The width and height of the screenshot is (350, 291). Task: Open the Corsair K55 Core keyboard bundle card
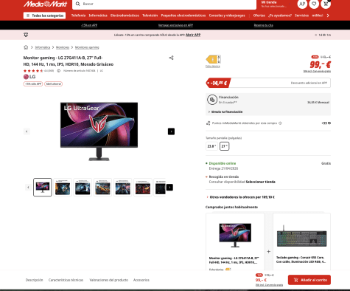click(302, 242)
